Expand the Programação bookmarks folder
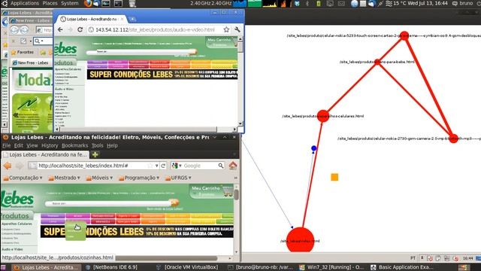 coord(139,178)
